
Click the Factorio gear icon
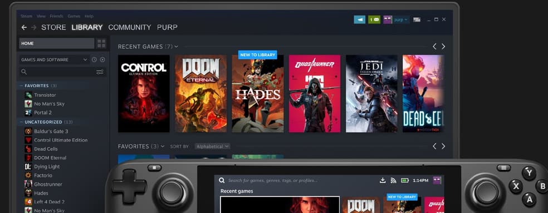tap(28, 175)
